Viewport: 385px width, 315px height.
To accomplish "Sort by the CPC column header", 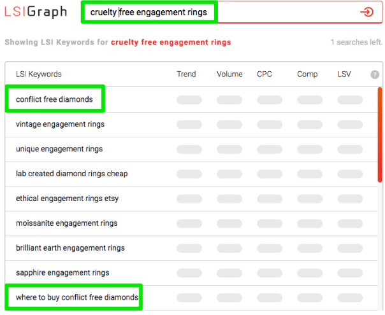I will click(265, 74).
